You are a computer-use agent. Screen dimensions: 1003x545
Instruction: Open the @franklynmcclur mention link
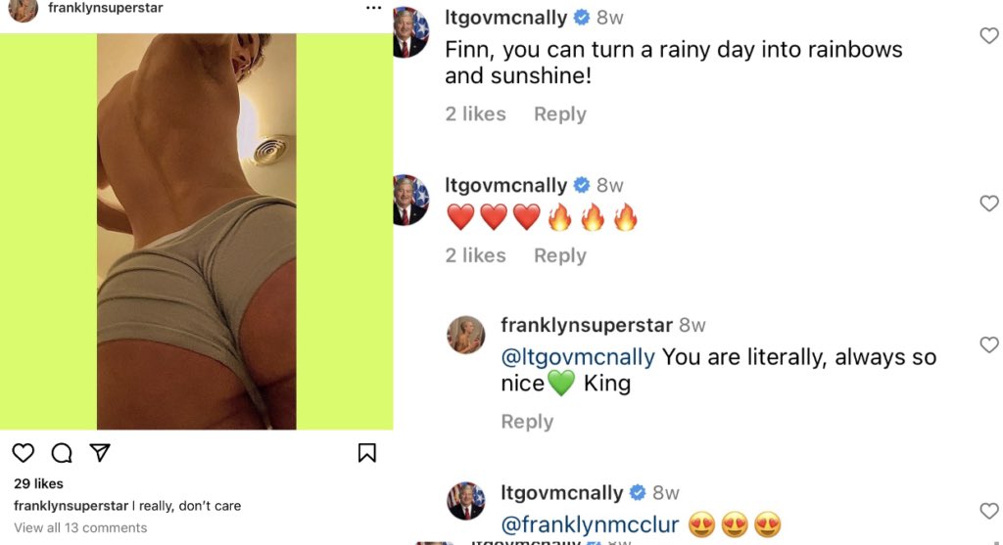[x=589, y=524]
